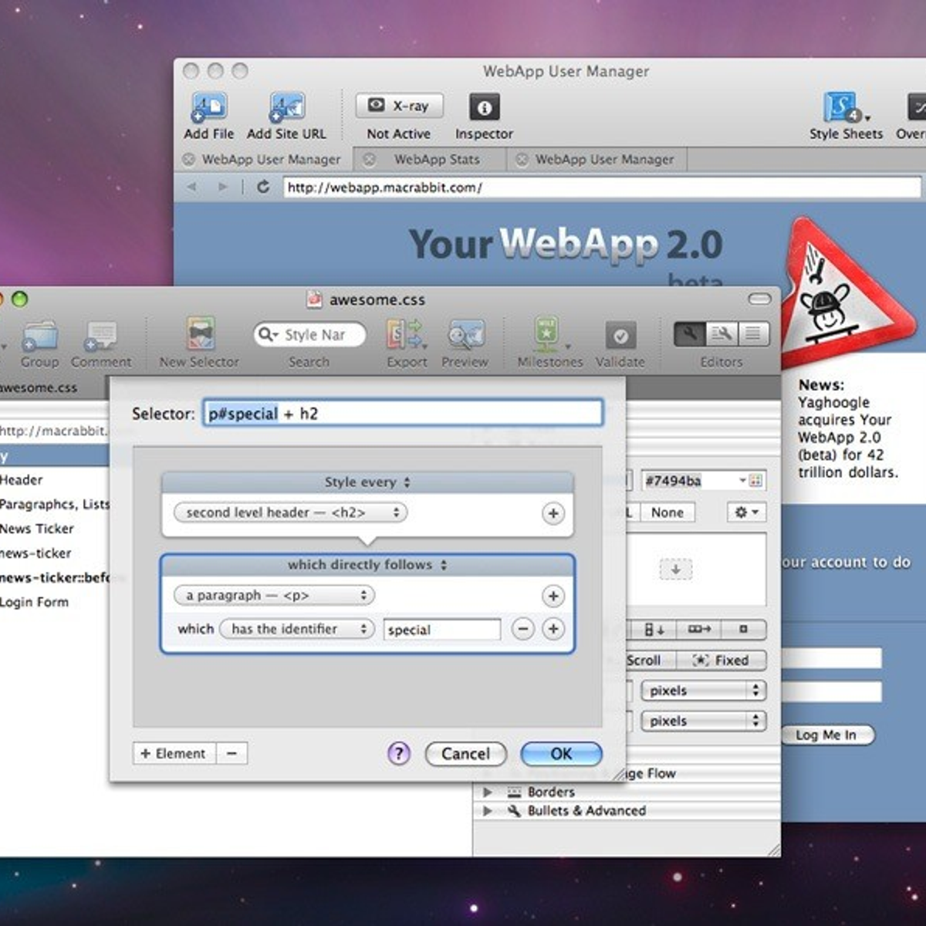Click the Add File toolbar icon
Viewport: 926px width, 926px height.
pos(208,108)
